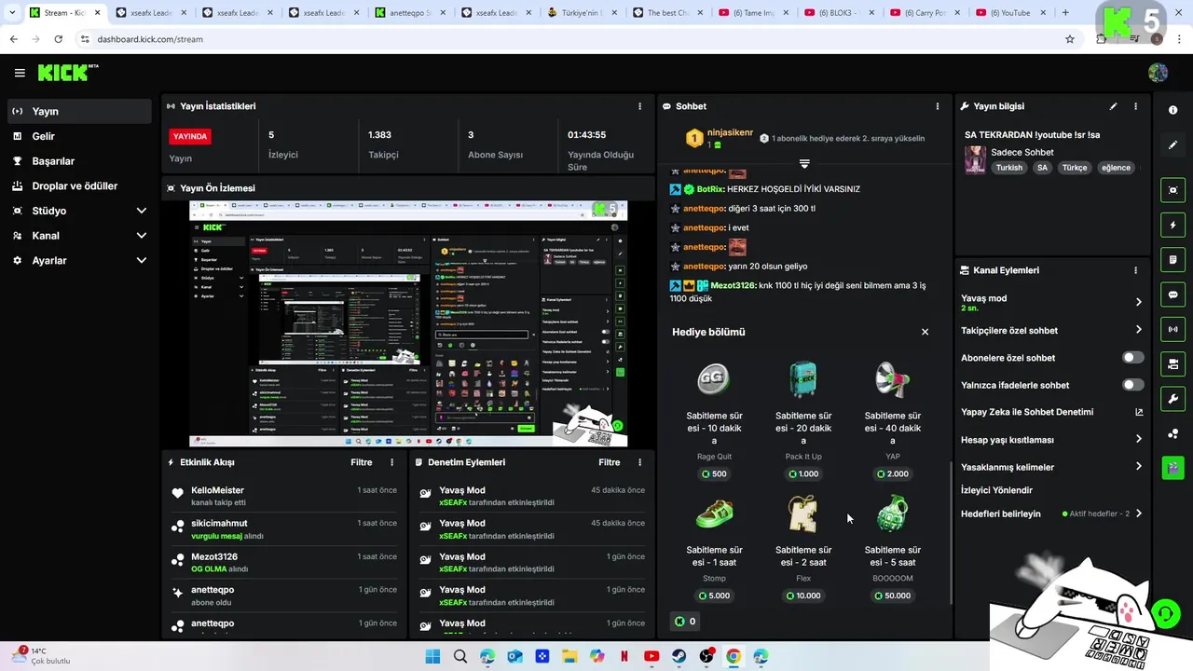Image resolution: width=1193 pixels, height=671 pixels.
Task: Open File Explorer from taskbar
Action: (x=569, y=656)
